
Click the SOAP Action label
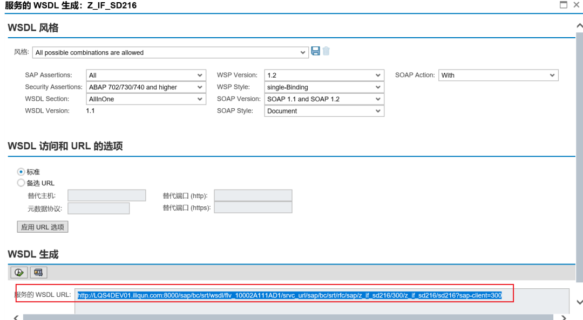(415, 75)
